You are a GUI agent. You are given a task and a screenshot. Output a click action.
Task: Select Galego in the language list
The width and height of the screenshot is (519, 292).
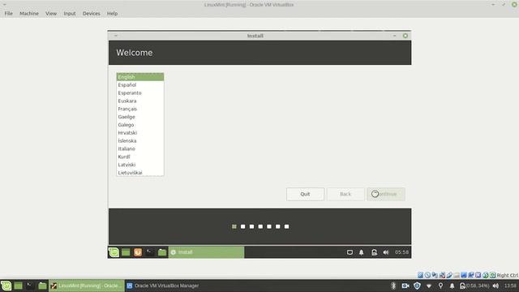click(x=140, y=125)
